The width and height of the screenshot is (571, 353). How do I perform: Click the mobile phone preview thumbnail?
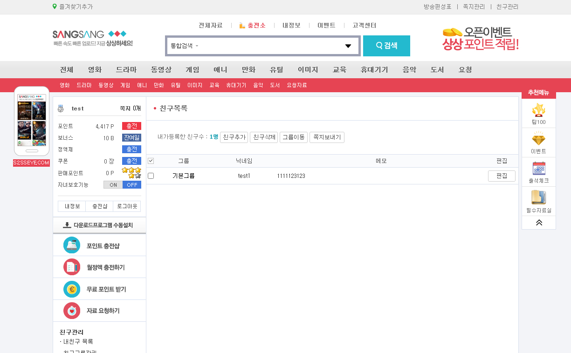[x=32, y=121]
